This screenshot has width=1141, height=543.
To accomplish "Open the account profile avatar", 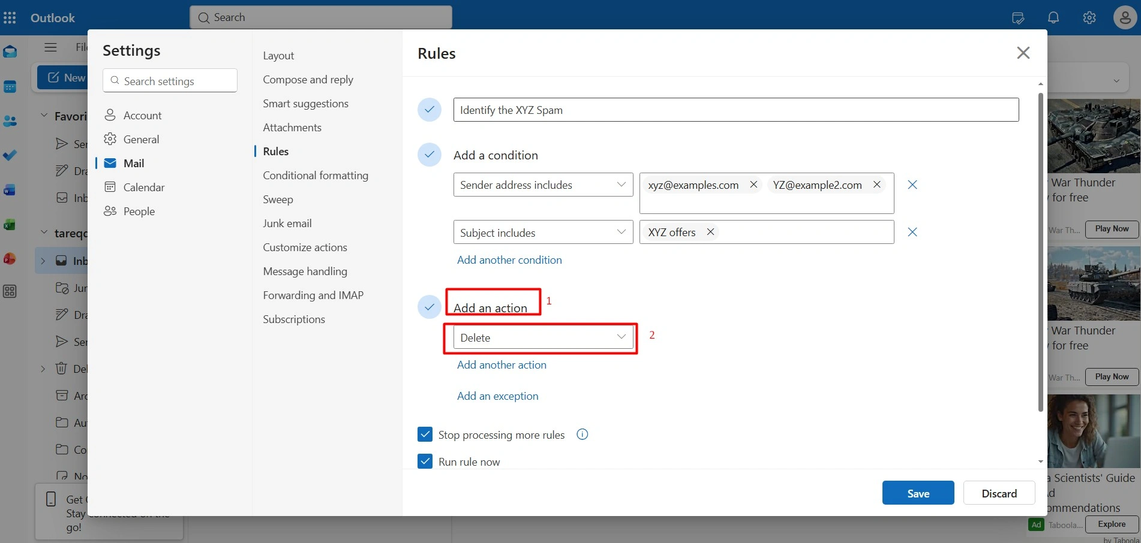I will pos(1125,17).
